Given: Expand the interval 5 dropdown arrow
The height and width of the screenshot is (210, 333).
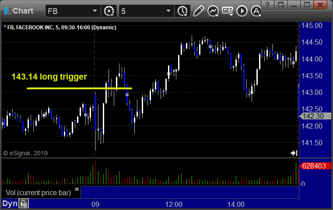Looking at the screenshot, I should point(168,10).
